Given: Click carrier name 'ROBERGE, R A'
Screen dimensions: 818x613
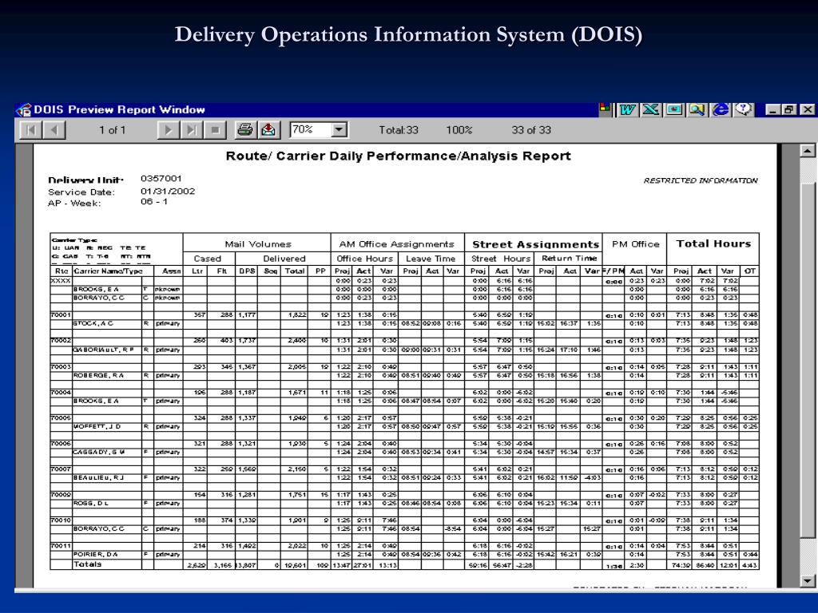Looking at the screenshot, I should click(x=98, y=375).
